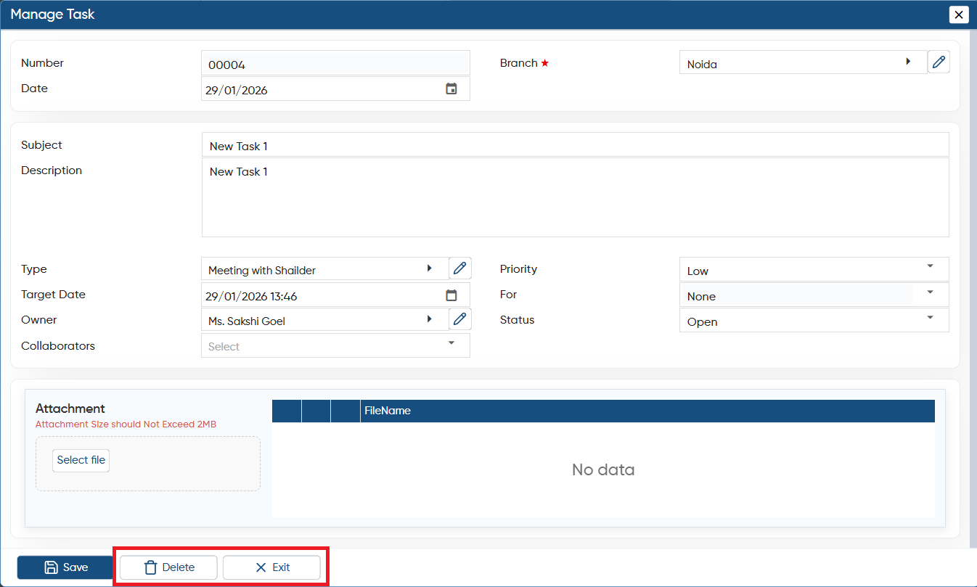Screen dimensions: 977x587
Task: Click the pencil edit icon beside Type
Action: tap(459, 268)
